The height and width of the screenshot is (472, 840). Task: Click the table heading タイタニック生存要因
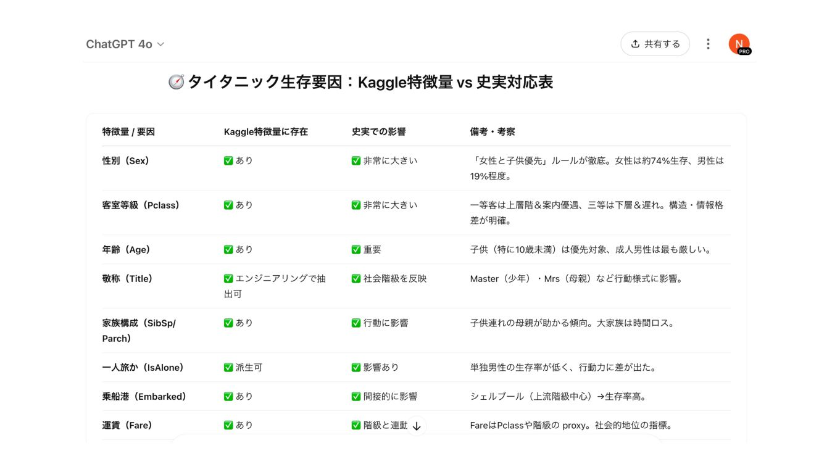[369, 82]
